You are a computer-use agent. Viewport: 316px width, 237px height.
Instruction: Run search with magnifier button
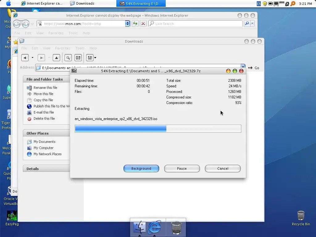(x=247, y=23)
